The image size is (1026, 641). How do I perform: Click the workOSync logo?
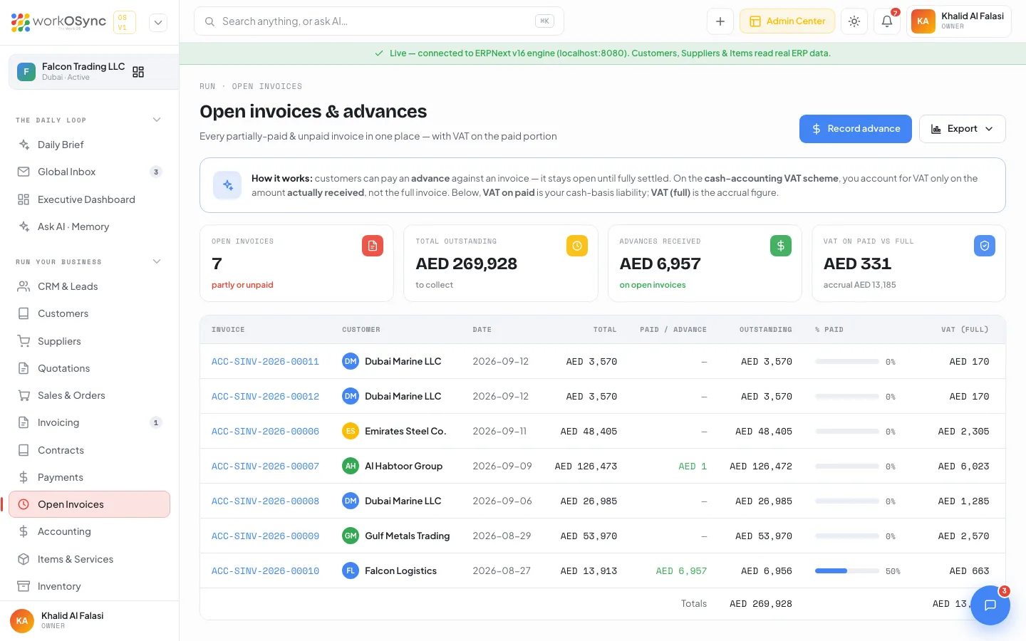click(58, 22)
